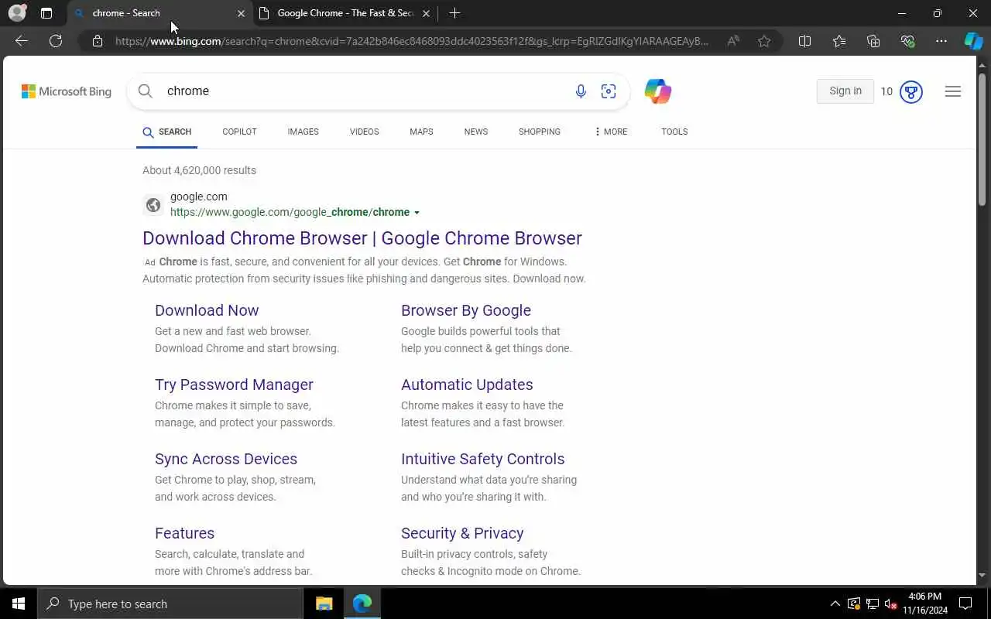The height and width of the screenshot is (619, 991).
Task: Open the Download Now link
Action: point(207,310)
